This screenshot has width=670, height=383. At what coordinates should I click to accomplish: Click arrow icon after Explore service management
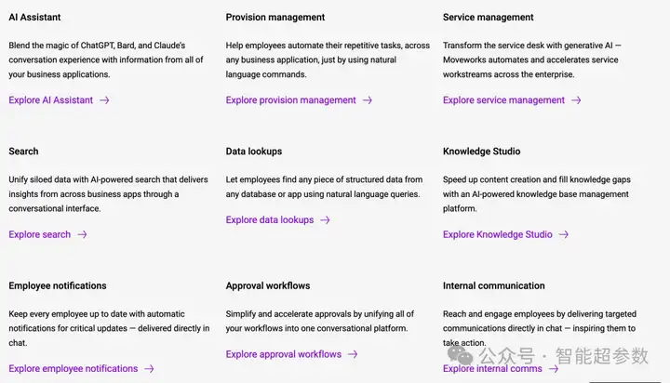[576, 100]
